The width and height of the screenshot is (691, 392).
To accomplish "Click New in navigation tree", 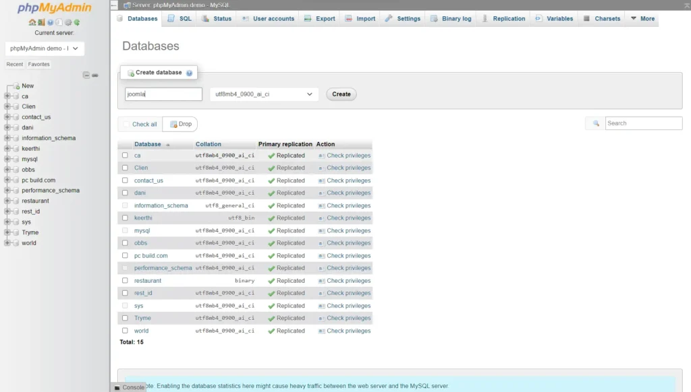I will pyautogui.click(x=28, y=86).
